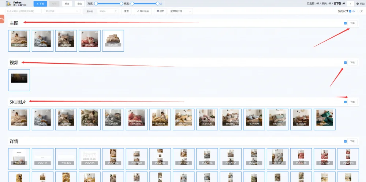This screenshot has width=366, height=182.
Task: Select the 750x536 detail thumbnail
Action: [x=90, y=159]
